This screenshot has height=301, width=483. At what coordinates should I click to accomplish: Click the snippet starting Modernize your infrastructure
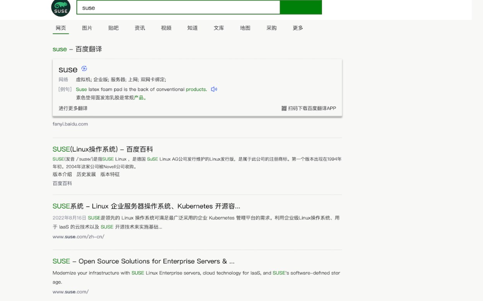pos(196,277)
